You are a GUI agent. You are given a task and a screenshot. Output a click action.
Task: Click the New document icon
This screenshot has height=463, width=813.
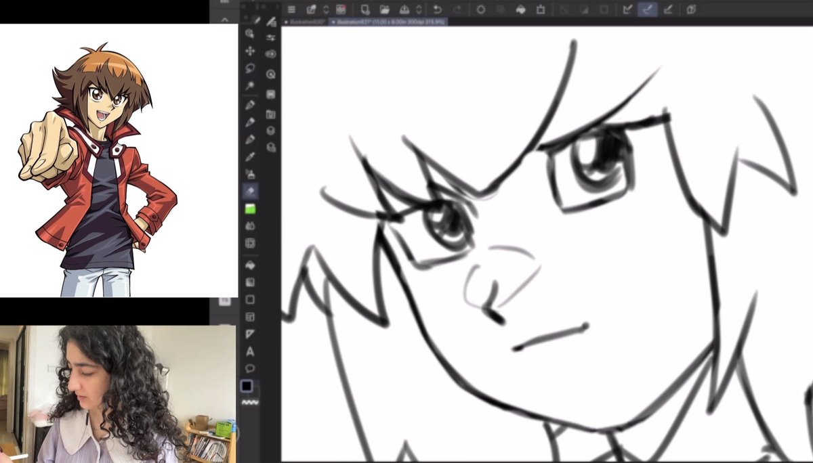point(365,9)
